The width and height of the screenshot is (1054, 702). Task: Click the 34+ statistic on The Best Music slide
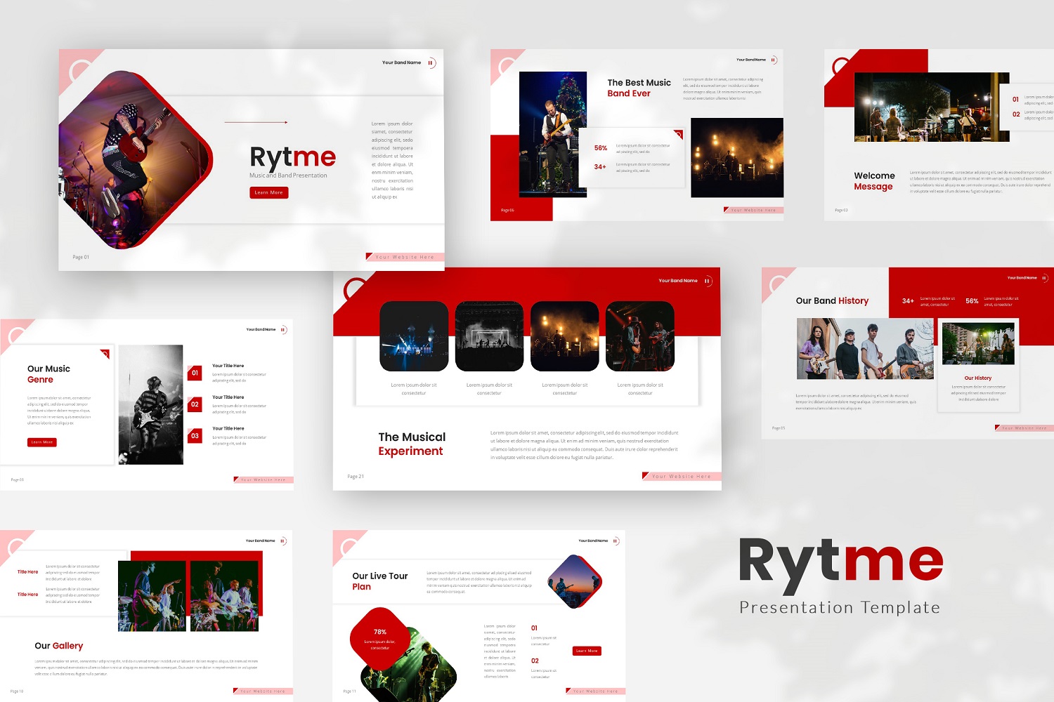tap(600, 167)
